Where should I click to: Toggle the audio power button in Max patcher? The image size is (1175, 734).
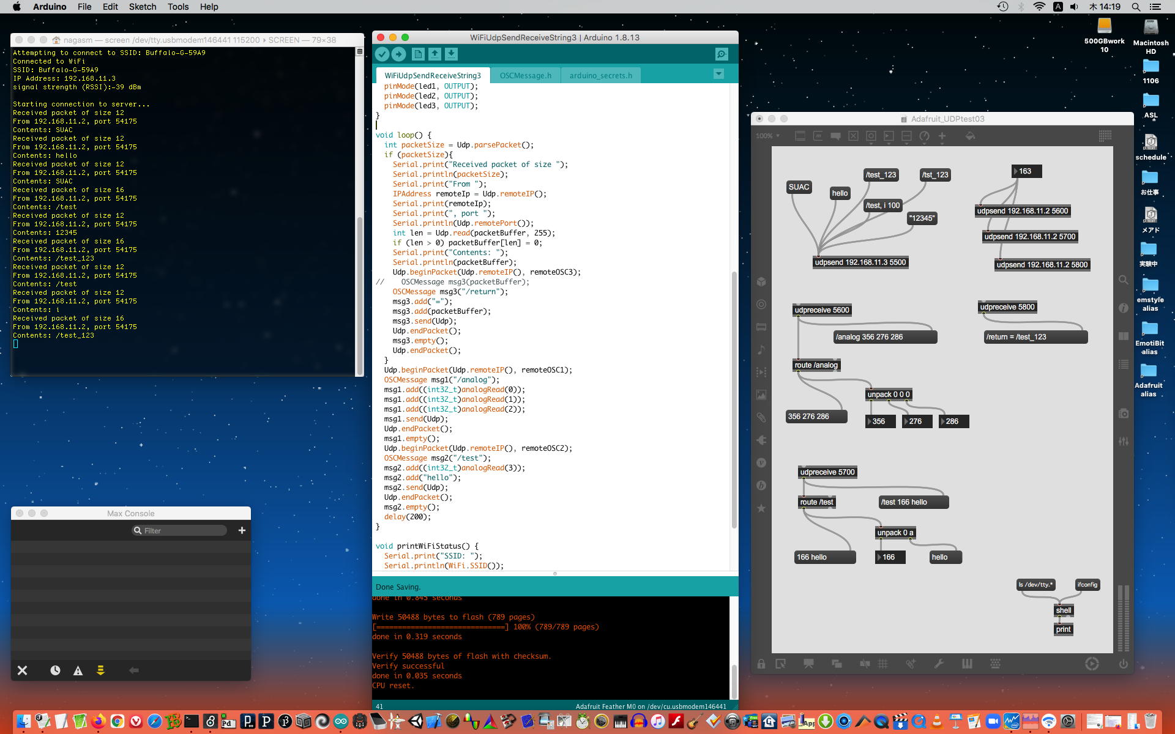tap(1123, 664)
